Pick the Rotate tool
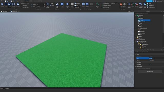This screenshot has width=164, height=92. (x=13, y=5)
